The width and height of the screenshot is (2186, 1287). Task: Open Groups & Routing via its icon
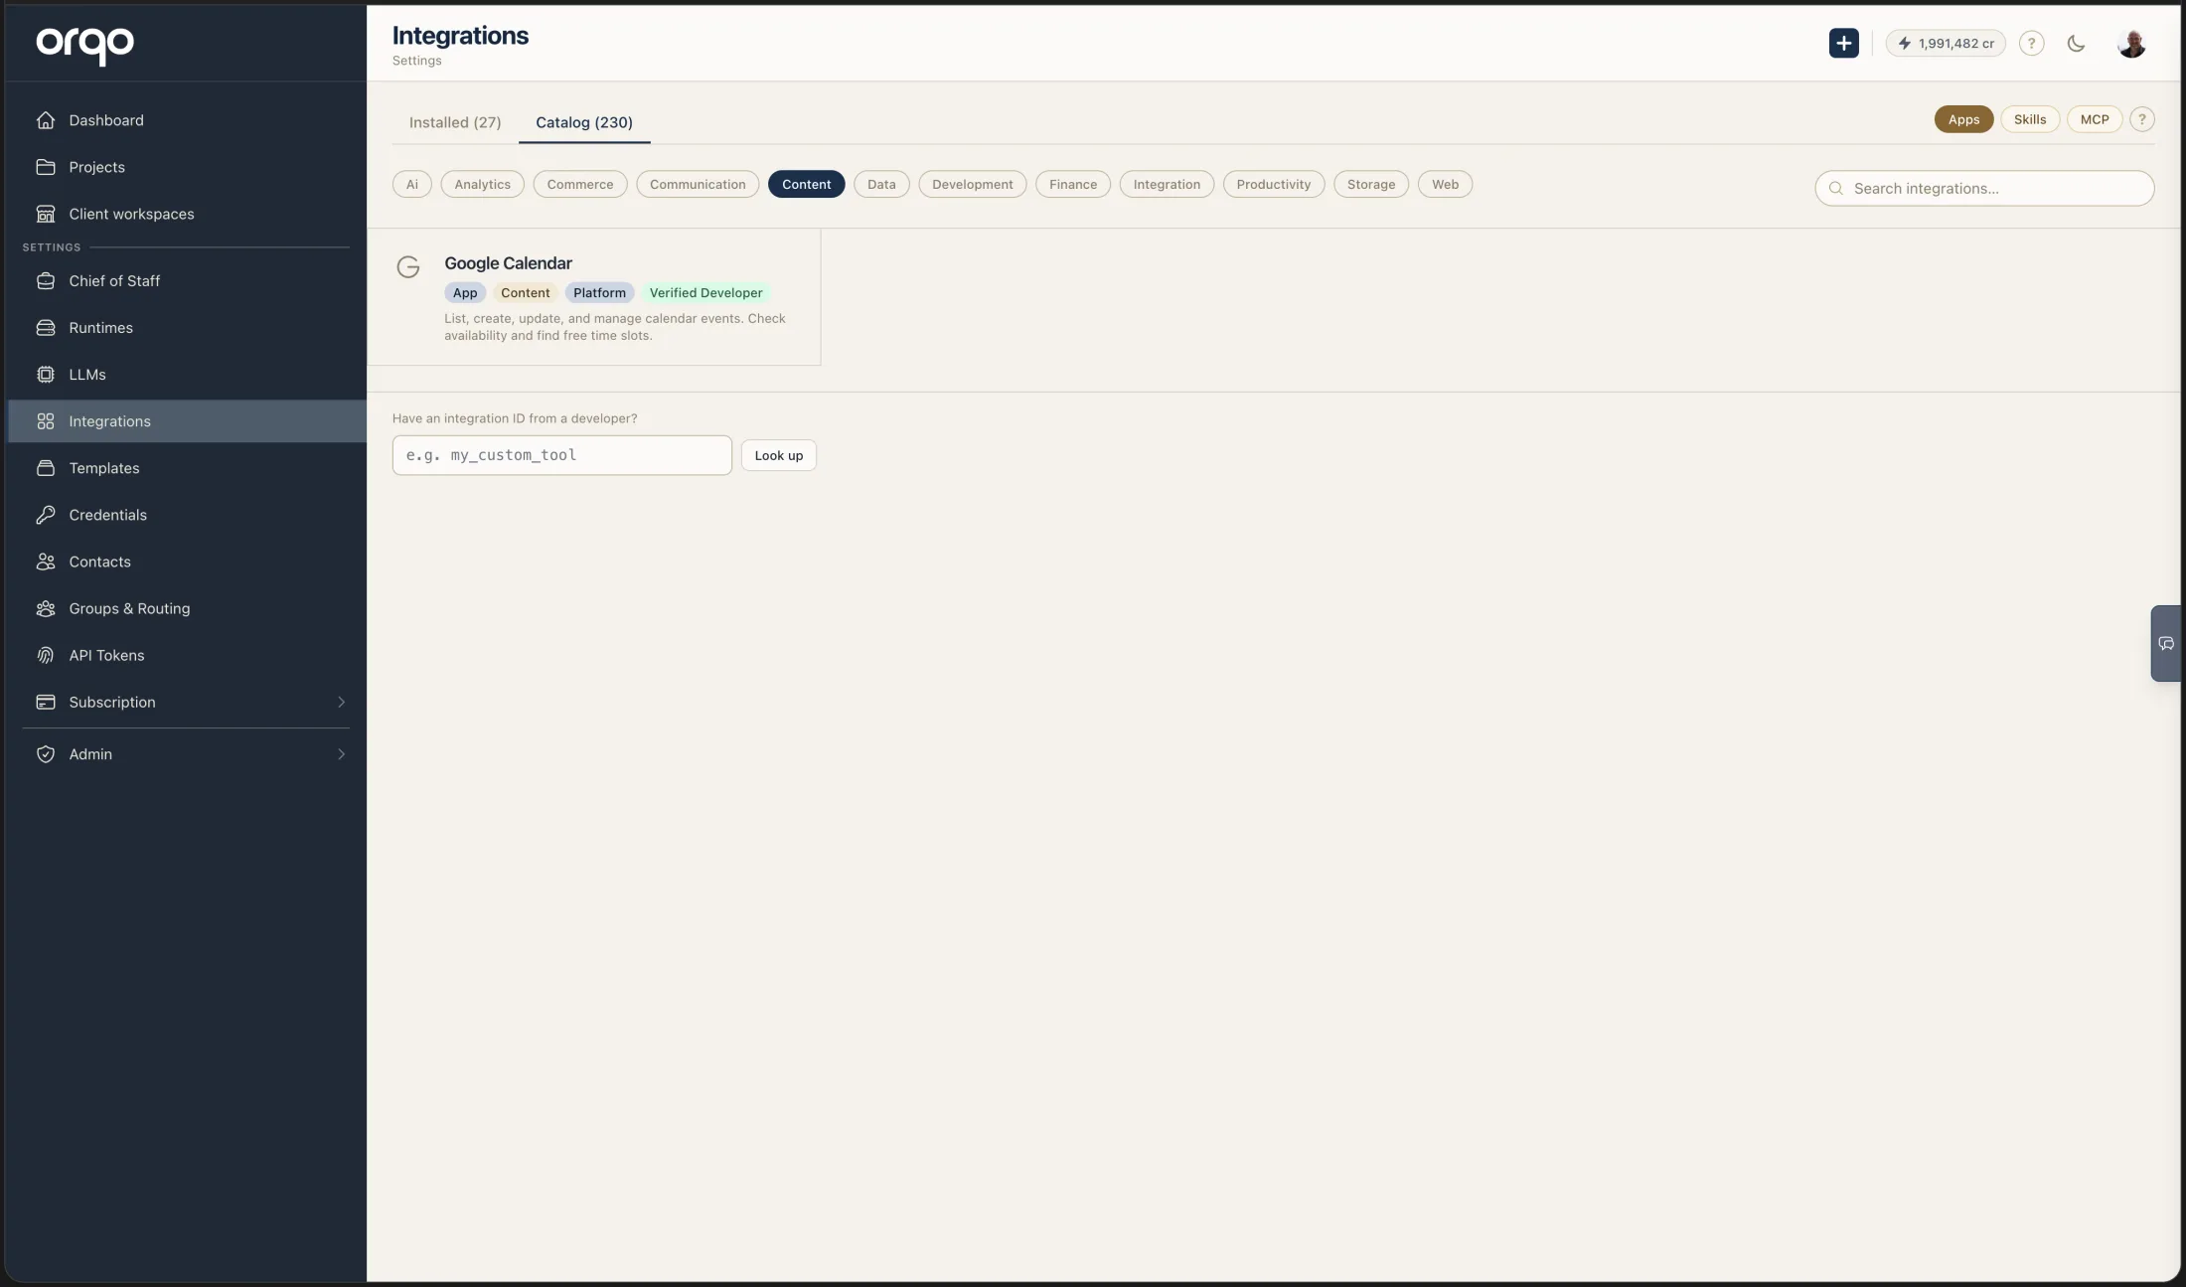click(x=46, y=607)
